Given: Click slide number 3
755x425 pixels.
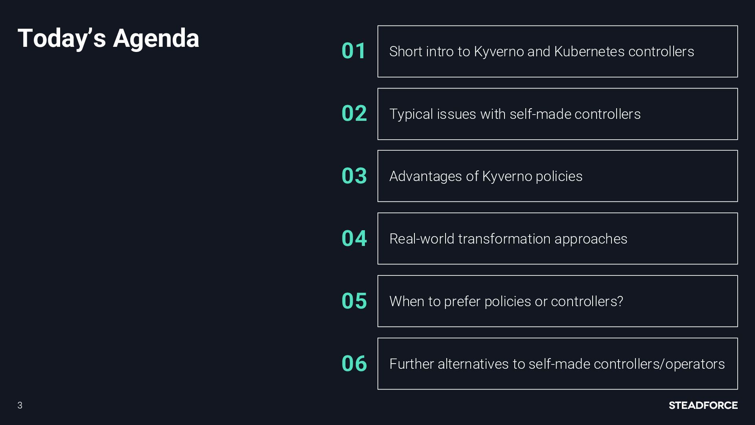Looking at the screenshot, I should click(20, 405).
